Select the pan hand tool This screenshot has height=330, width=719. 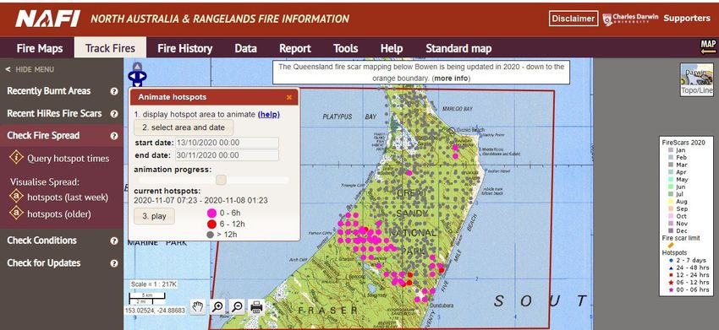click(198, 306)
